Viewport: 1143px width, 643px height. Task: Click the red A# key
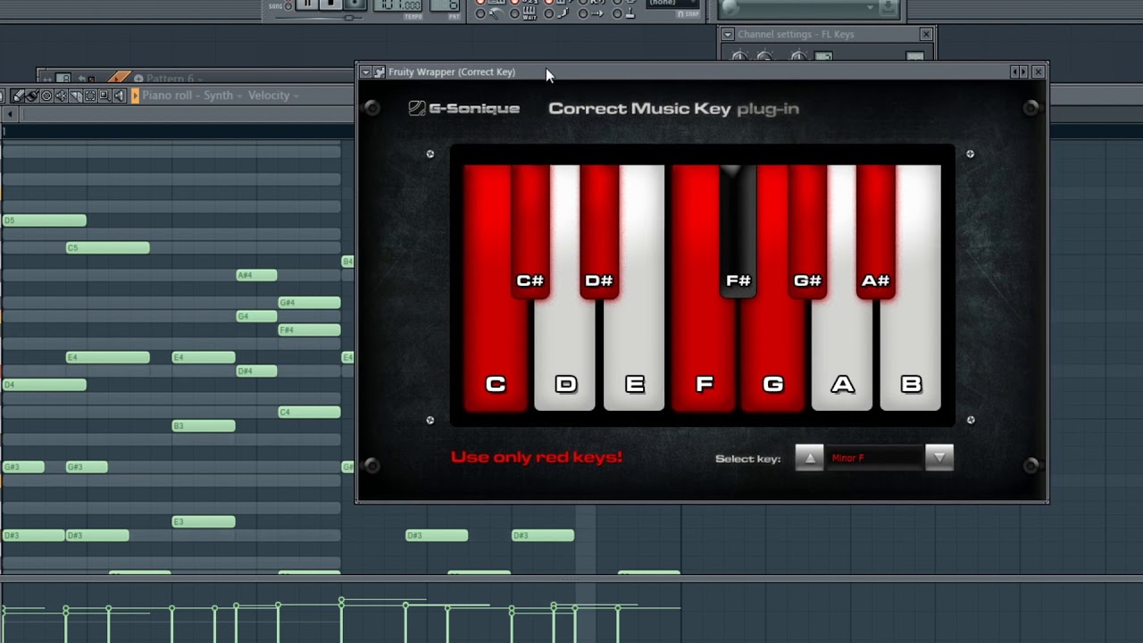(x=876, y=232)
